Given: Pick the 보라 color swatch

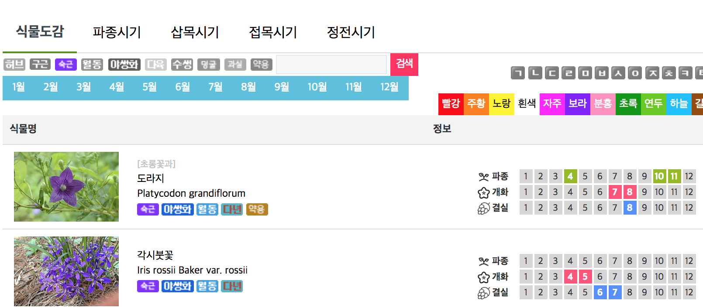Looking at the screenshot, I should click(577, 104).
